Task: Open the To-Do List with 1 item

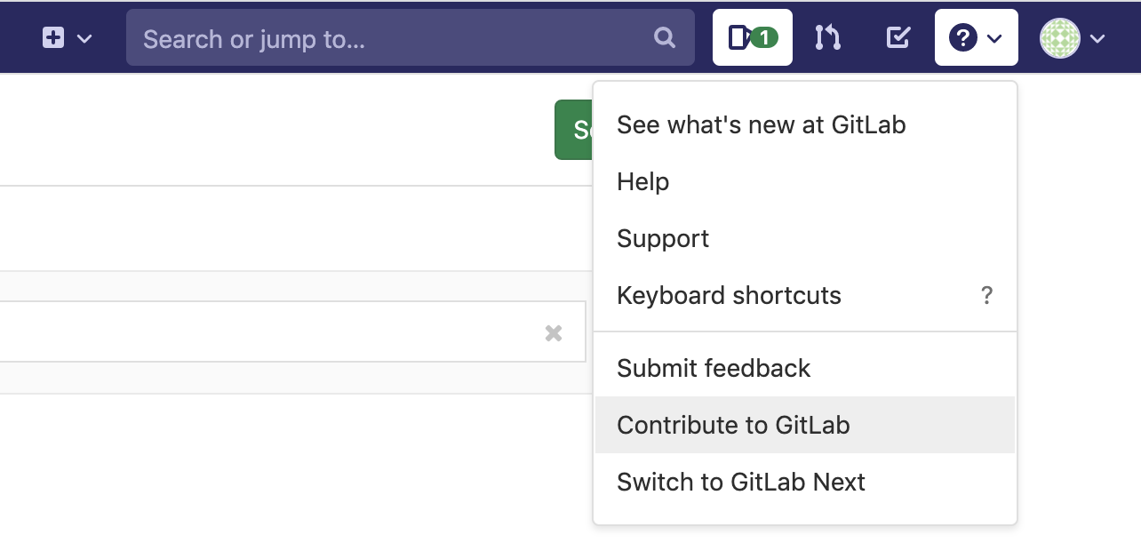Action: tap(752, 37)
